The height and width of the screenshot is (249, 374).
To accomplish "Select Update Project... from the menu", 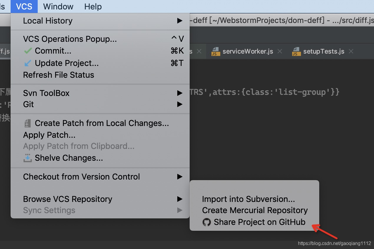I will pyautogui.click(x=100, y=63).
